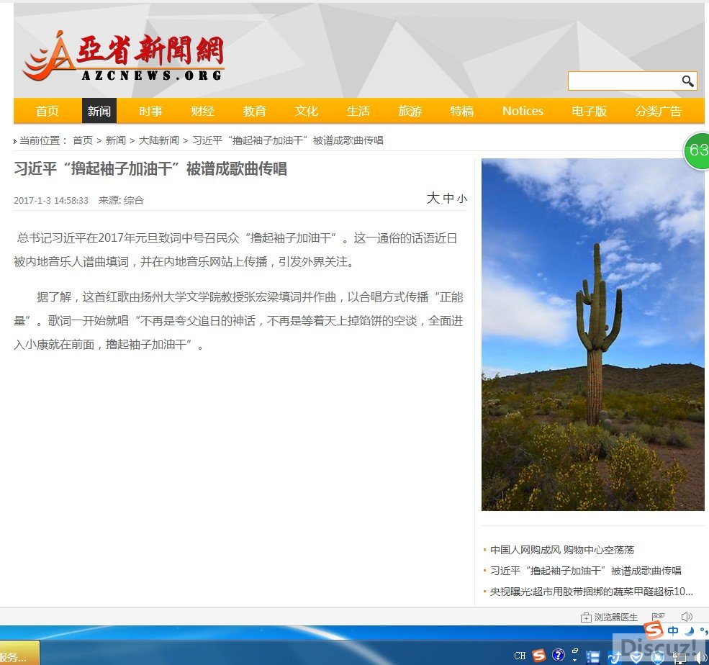The height and width of the screenshot is (665, 709).
Task: Click the green 63 floating badge
Action: [x=697, y=150]
